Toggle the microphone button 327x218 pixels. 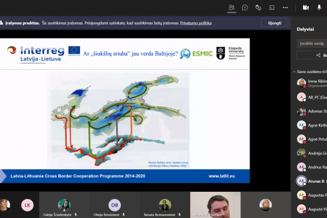coord(319,8)
